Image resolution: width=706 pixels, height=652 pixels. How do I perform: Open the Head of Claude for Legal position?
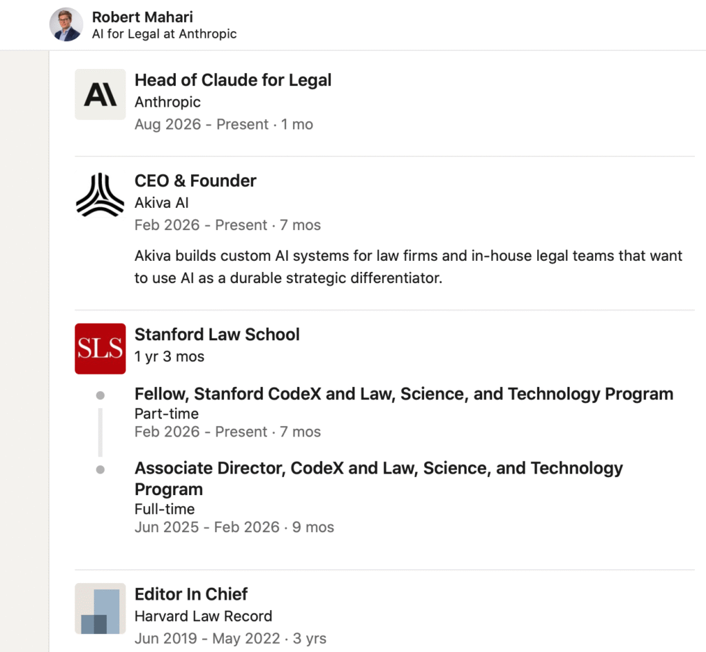tap(233, 80)
